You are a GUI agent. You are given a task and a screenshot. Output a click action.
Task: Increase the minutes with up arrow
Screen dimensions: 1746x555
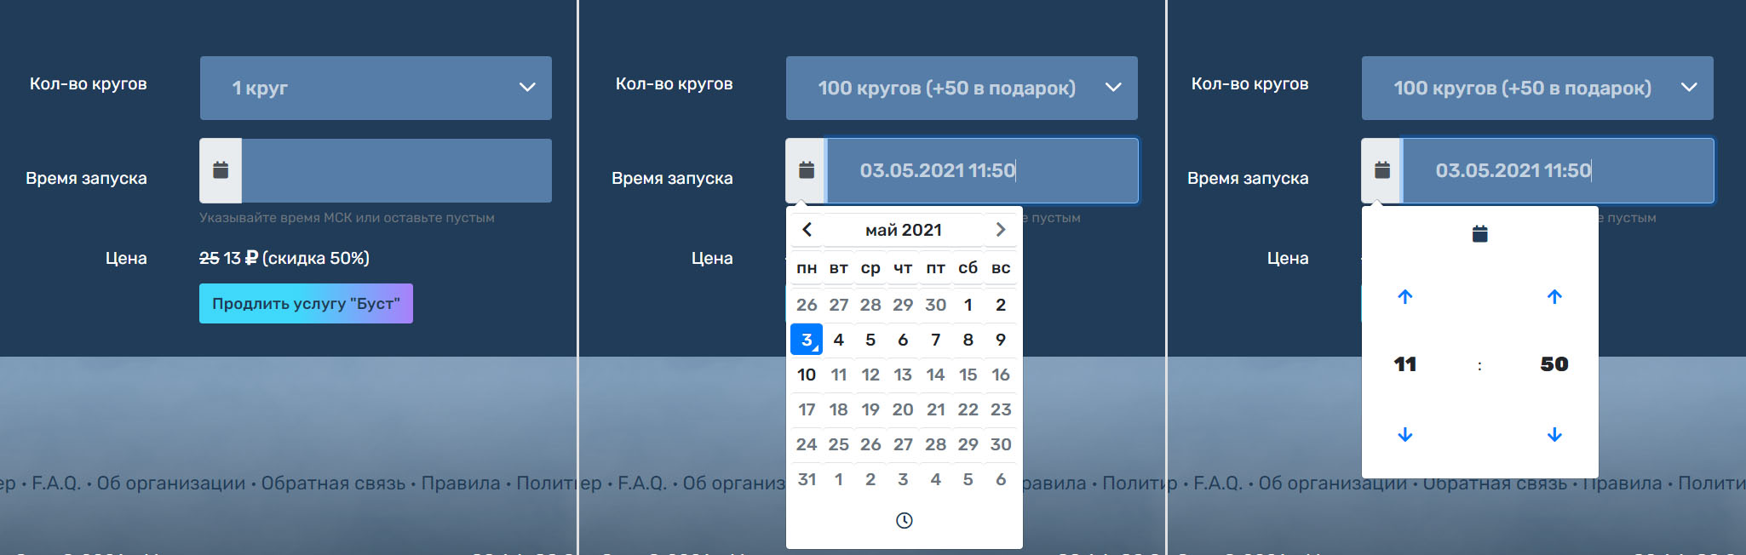tap(1554, 296)
